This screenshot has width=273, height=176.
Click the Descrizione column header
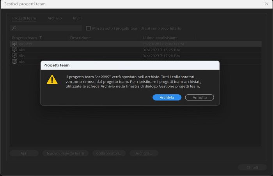click(x=80, y=38)
